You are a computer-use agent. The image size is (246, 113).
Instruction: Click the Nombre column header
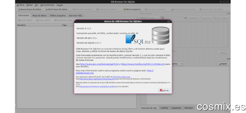click(x=39, y=25)
